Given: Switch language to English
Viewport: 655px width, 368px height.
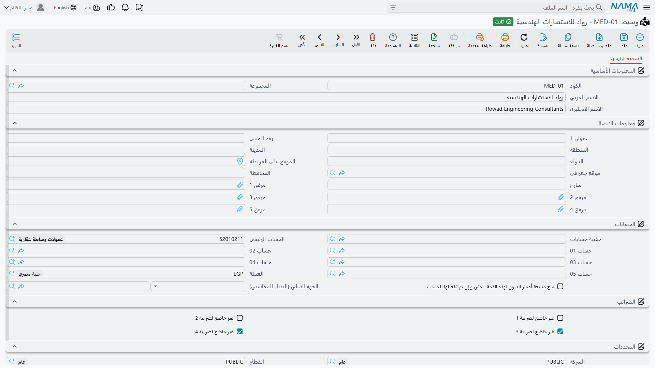Looking at the screenshot, I should 65,7.
